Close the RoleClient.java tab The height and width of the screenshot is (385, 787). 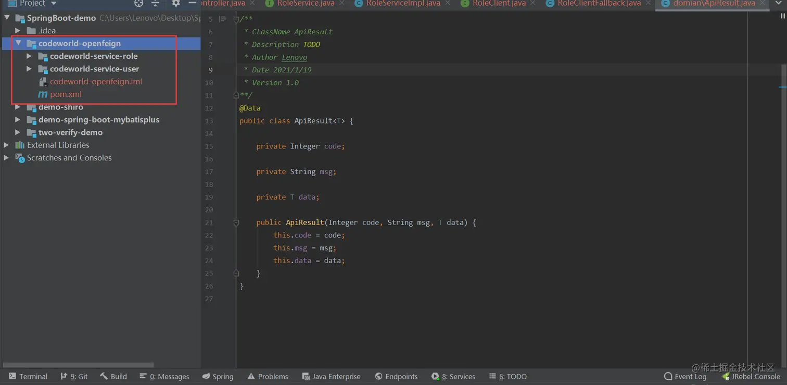[x=532, y=3]
